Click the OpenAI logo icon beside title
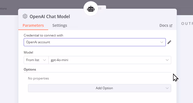193x103 pixels. pos(25,16)
